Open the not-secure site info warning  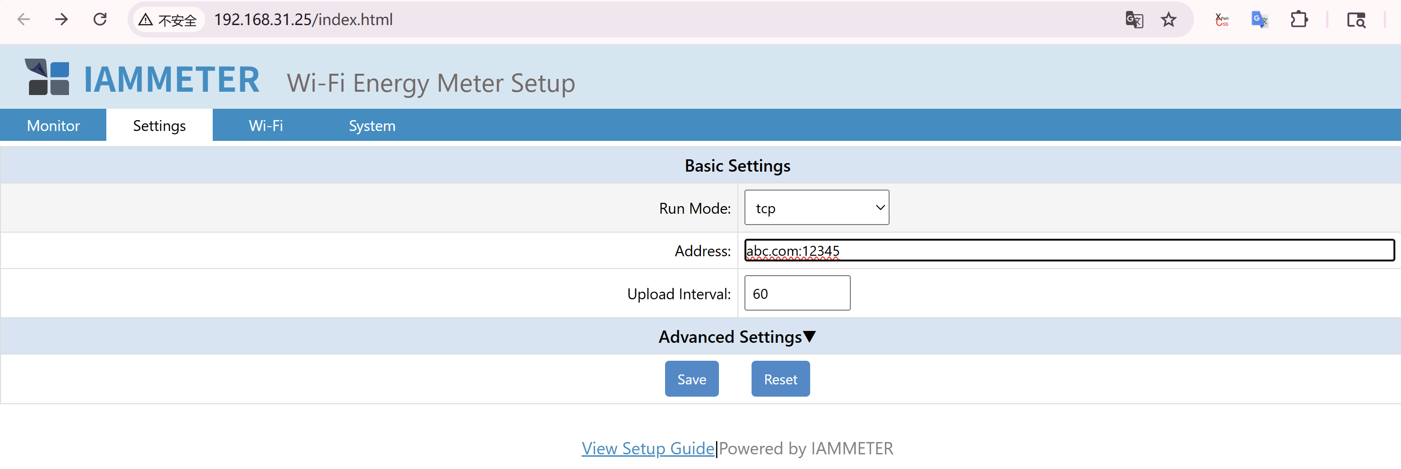pyautogui.click(x=167, y=20)
